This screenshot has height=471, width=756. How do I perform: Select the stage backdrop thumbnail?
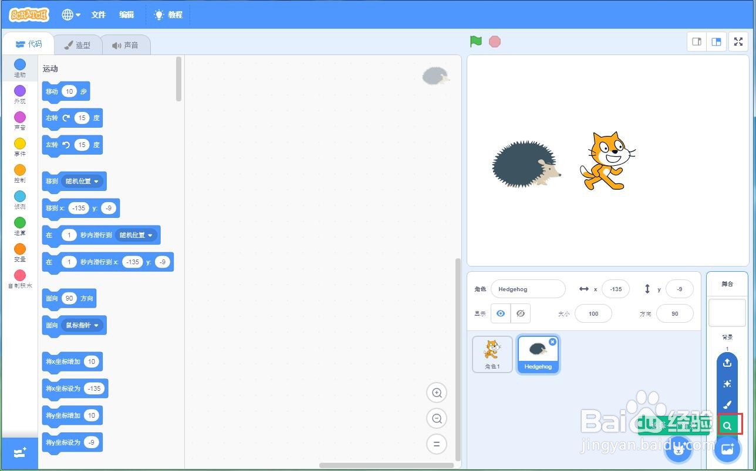click(x=727, y=313)
